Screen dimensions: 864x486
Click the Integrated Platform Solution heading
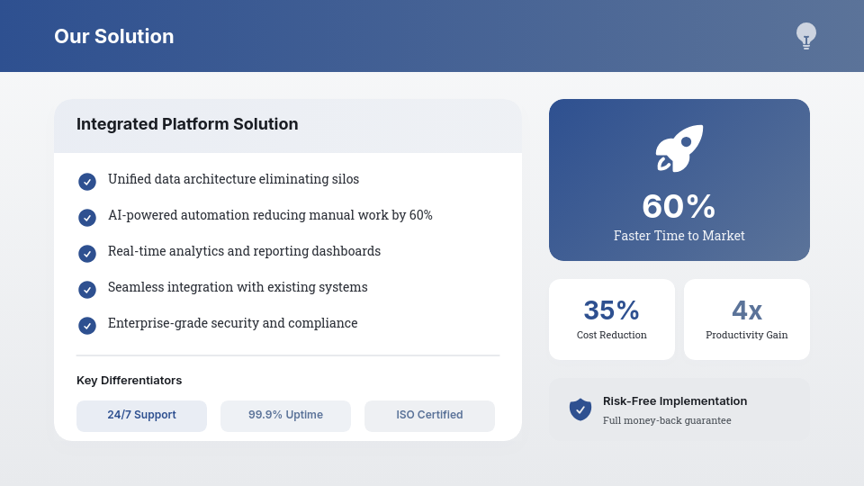(x=187, y=124)
